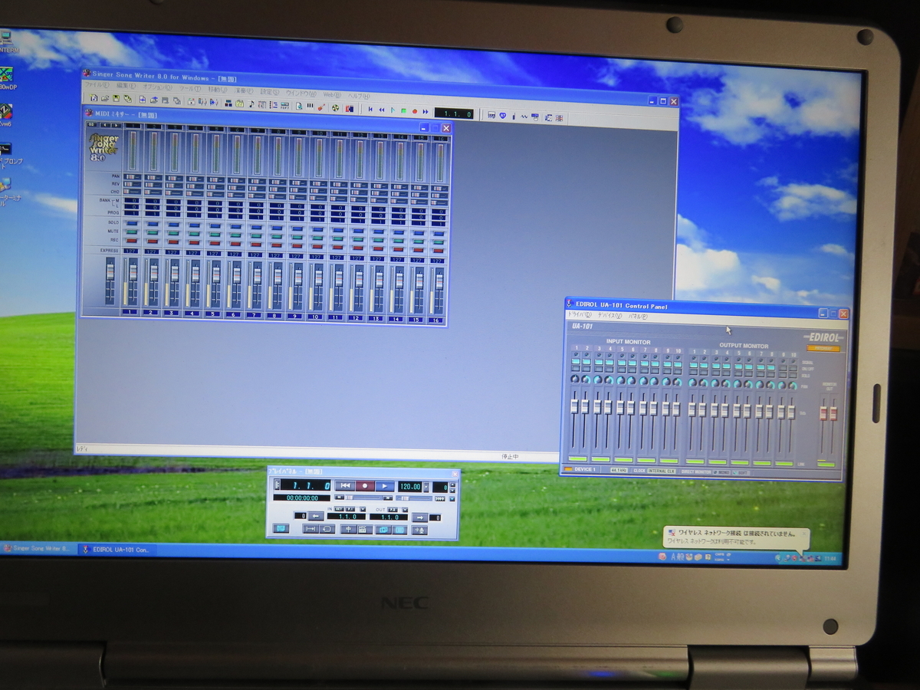The height and width of the screenshot is (690, 920).
Task: Click the musical note icon in the main toolbar
Action: click(x=251, y=103)
